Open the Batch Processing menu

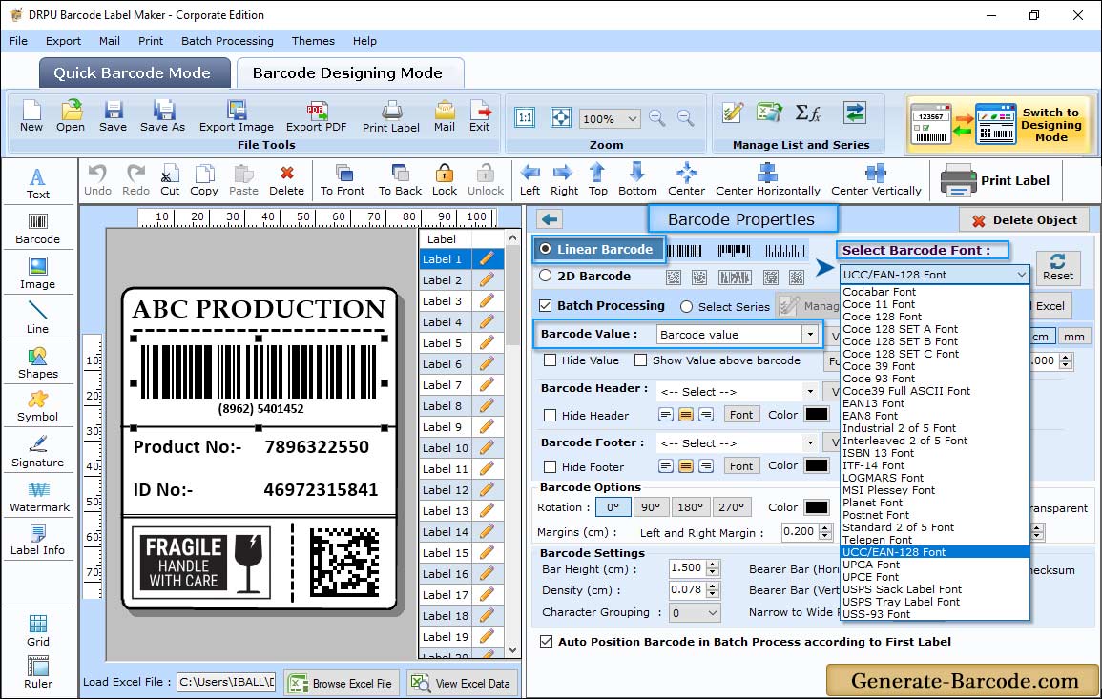coord(227,41)
